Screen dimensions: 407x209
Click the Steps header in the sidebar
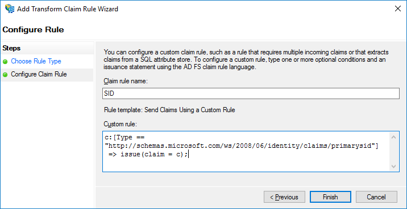click(11, 48)
